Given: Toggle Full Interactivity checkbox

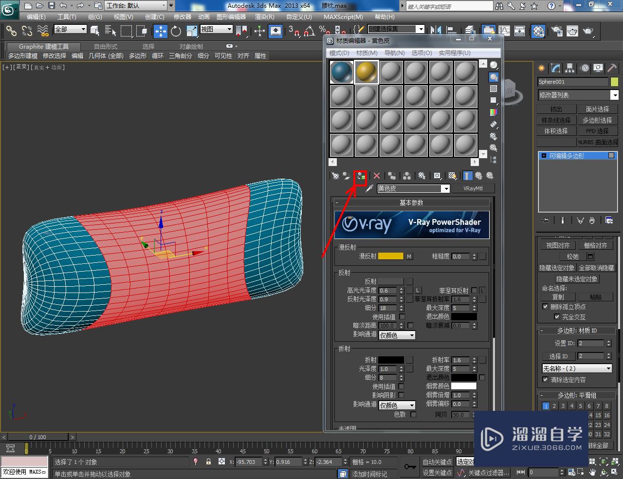Looking at the screenshot, I should pyautogui.click(x=557, y=316).
